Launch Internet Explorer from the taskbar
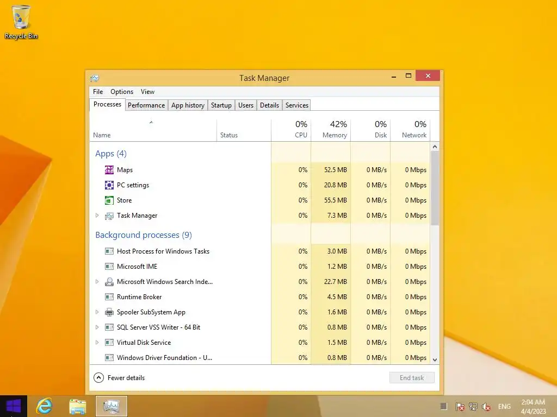557x417 pixels. [45, 406]
